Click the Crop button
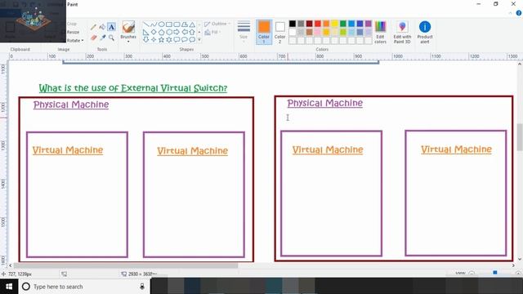Viewport: 523px width, 294px height. pyautogui.click(x=72, y=24)
